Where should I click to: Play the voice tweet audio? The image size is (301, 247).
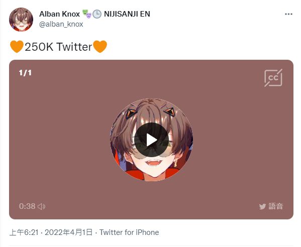point(151,140)
